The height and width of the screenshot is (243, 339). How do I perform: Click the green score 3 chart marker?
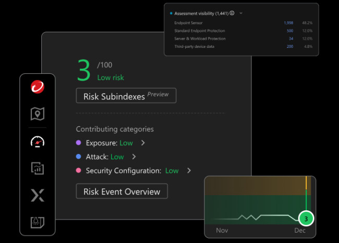[306, 218]
